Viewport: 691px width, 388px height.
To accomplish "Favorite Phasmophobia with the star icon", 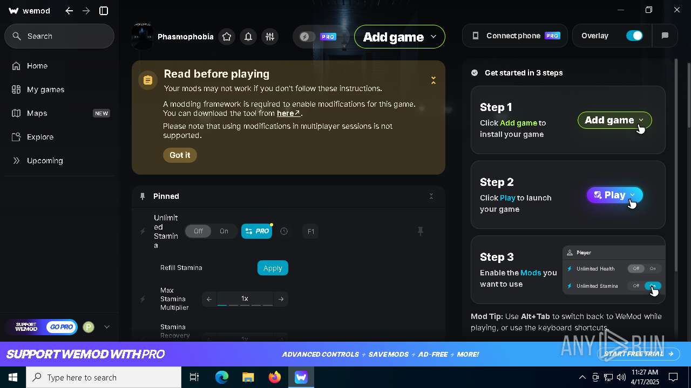I will [x=227, y=37].
